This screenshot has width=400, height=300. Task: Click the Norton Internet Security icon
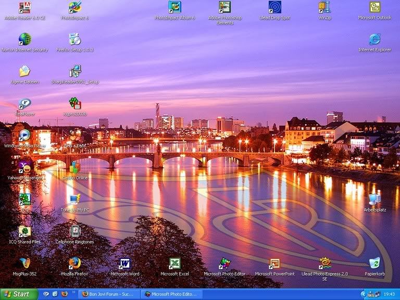24,40
